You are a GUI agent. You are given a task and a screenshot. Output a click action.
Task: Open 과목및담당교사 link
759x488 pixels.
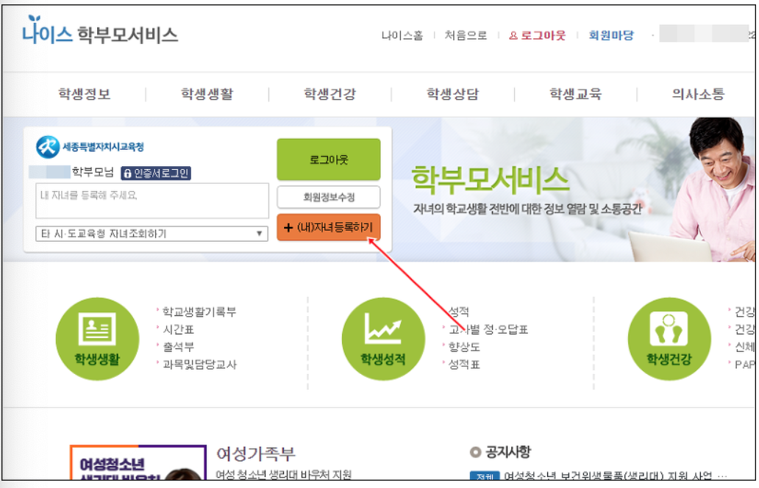point(199,365)
